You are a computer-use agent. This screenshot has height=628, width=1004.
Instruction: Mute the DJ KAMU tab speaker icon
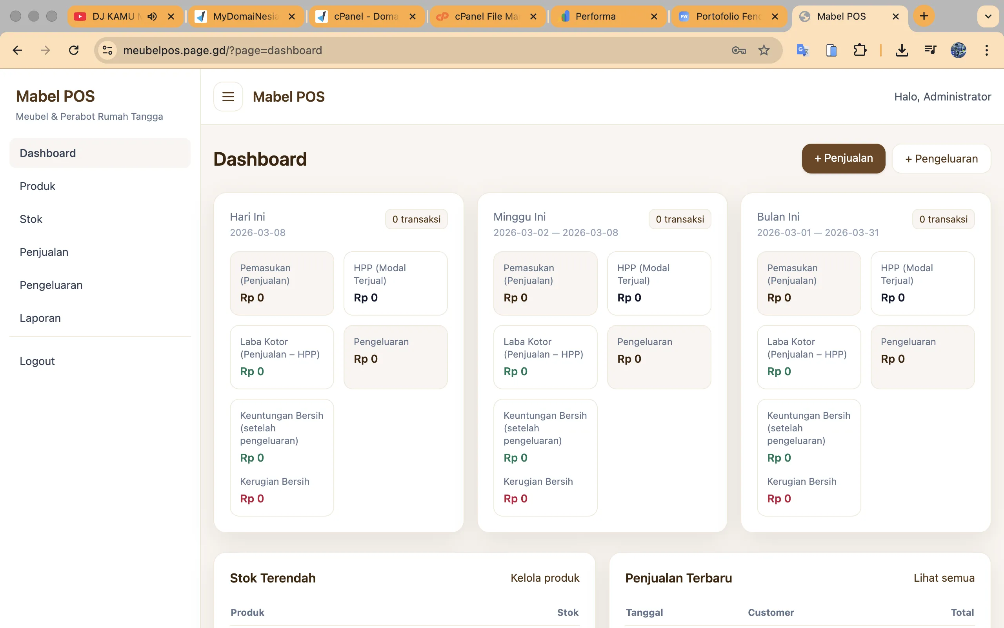(152, 16)
